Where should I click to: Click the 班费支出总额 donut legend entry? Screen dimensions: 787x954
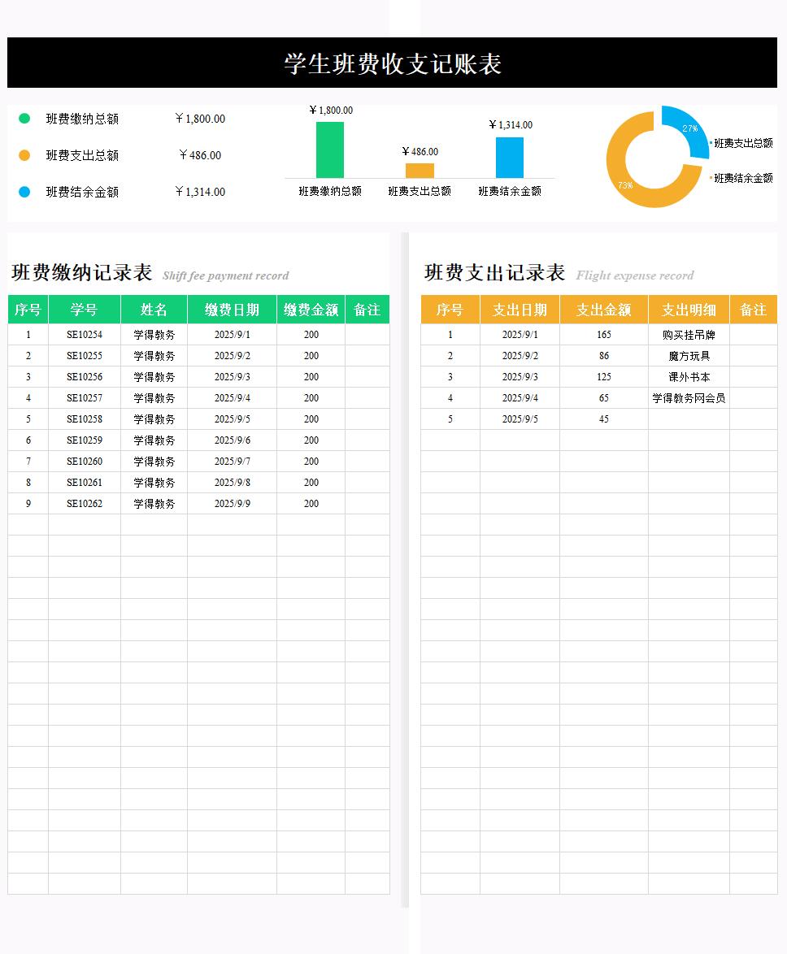coord(742,143)
